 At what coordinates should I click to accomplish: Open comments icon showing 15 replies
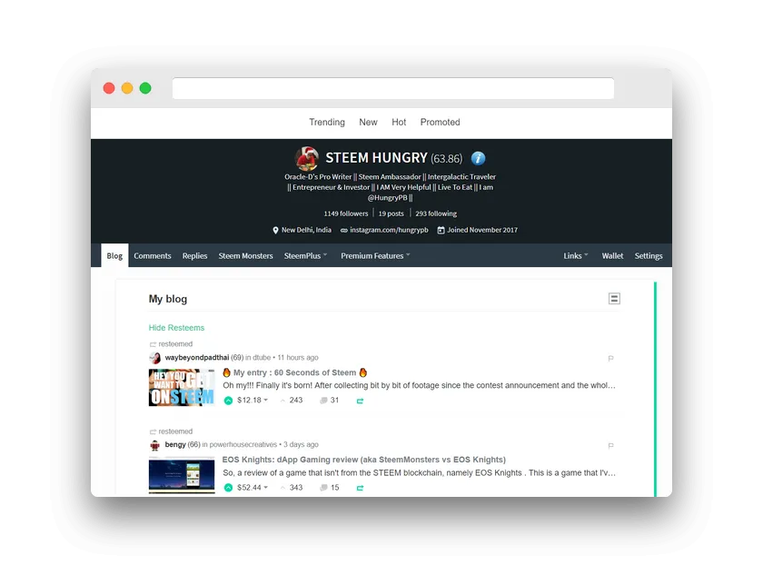click(323, 488)
